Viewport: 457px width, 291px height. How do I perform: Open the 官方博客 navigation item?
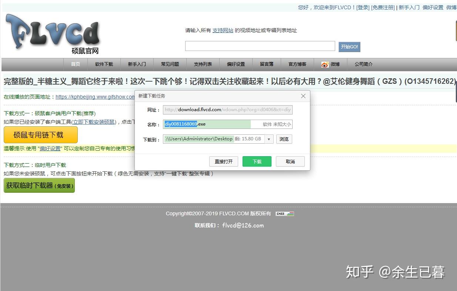click(x=297, y=64)
